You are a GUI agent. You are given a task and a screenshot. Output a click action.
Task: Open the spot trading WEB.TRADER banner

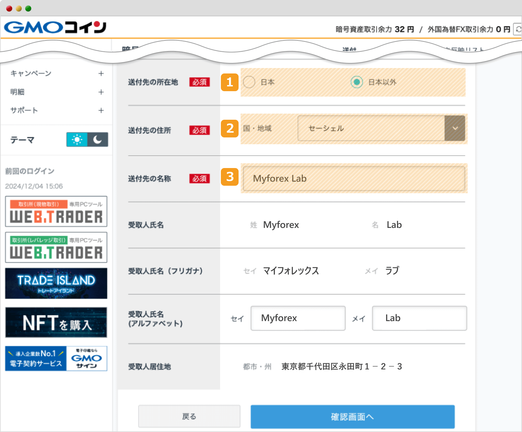click(x=56, y=211)
